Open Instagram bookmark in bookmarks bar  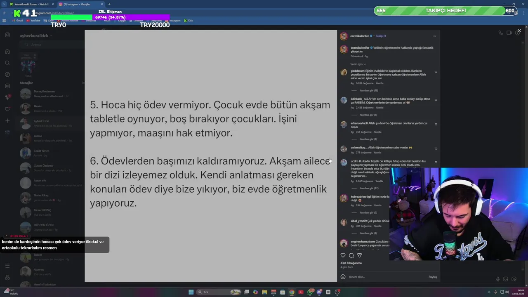[173, 21]
